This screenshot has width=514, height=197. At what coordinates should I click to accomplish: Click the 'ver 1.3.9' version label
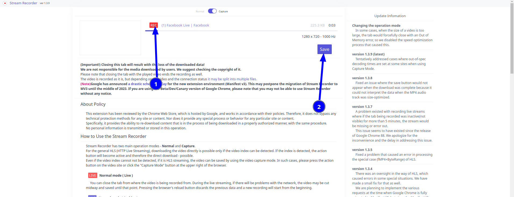pos(45,3)
